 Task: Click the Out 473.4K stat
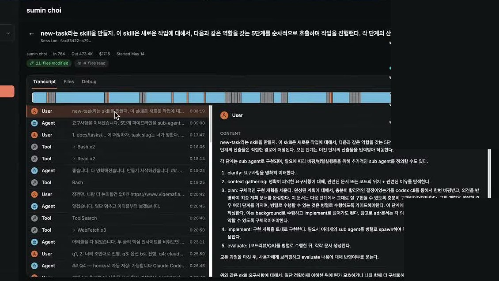coord(82,54)
